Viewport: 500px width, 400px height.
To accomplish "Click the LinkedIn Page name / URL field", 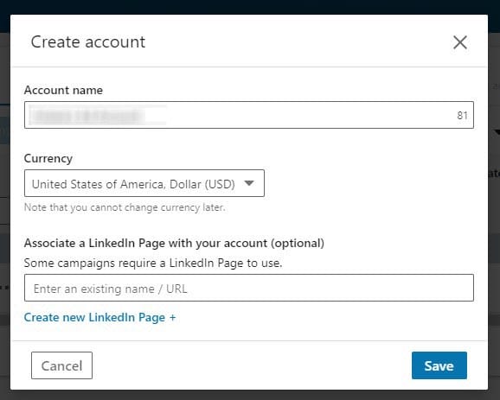I will (249, 288).
